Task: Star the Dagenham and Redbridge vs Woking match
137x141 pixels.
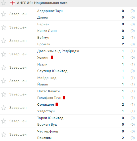Action: pos(4,54)
